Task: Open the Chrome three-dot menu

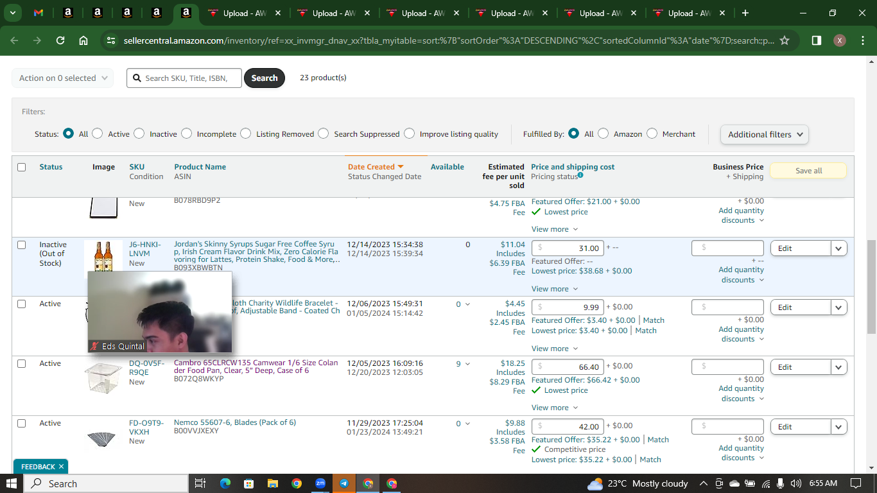Action: [x=862, y=40]
